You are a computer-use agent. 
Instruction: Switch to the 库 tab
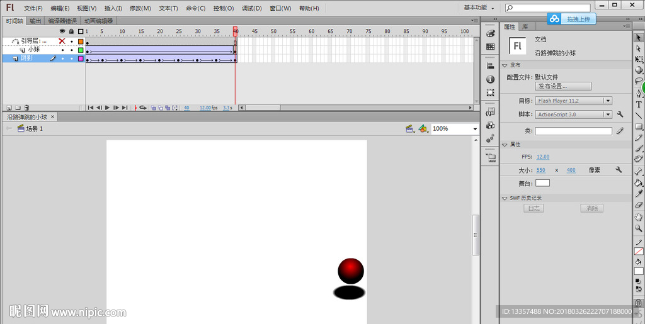(525, 26)
